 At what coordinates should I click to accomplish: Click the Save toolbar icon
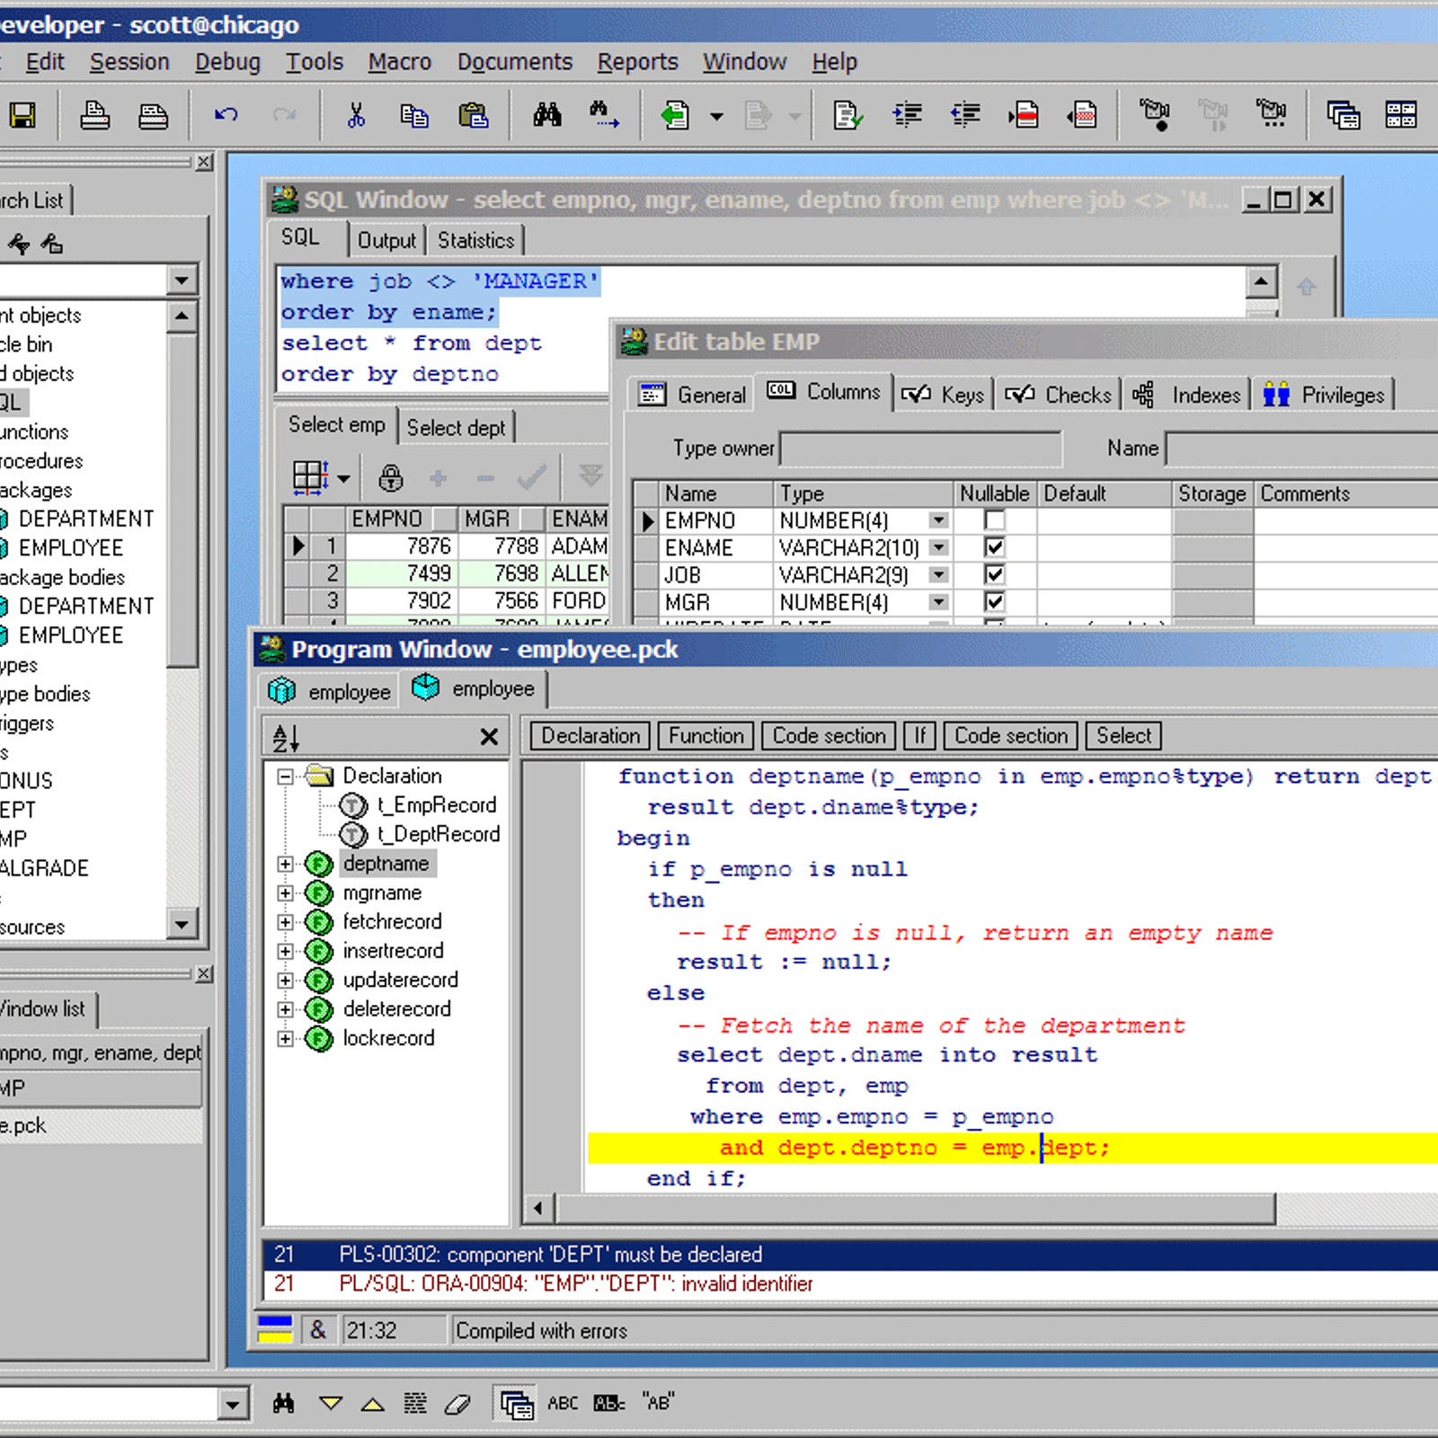pos(22,115)
